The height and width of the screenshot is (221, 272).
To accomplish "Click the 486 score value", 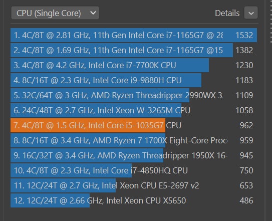I will pyautogui.click(x=246, y=200).
